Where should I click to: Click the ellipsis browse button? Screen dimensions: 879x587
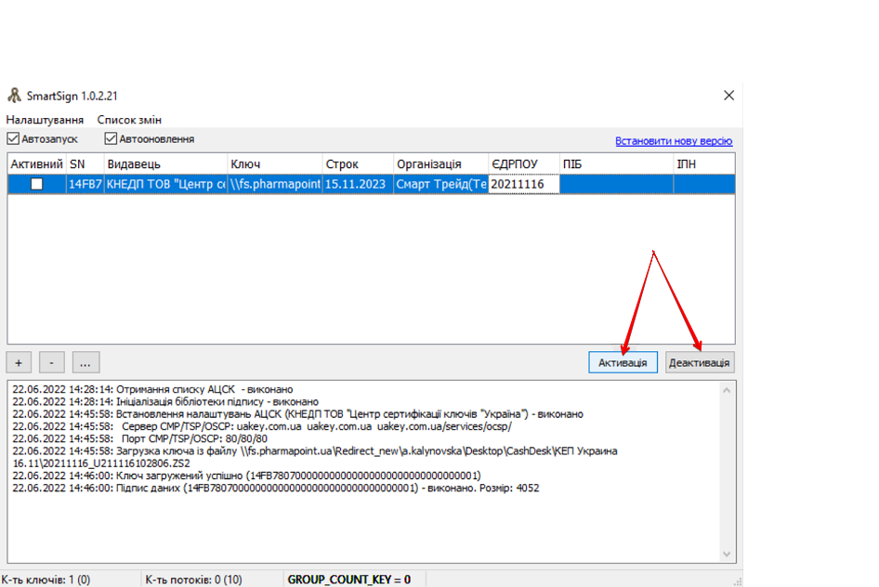84,362
